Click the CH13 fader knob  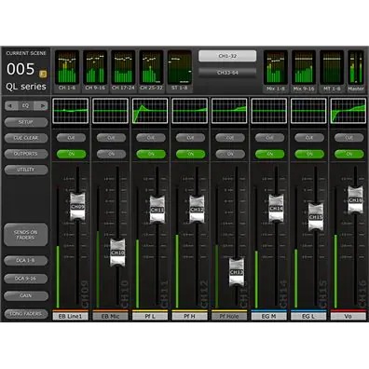(x=237, y=272)
